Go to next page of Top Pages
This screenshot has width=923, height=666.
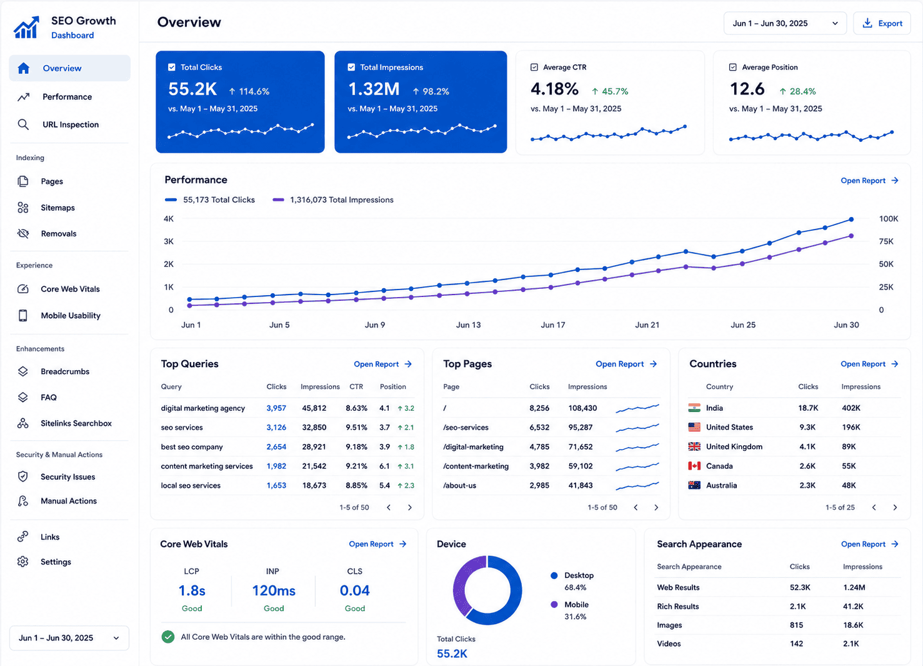656,507
